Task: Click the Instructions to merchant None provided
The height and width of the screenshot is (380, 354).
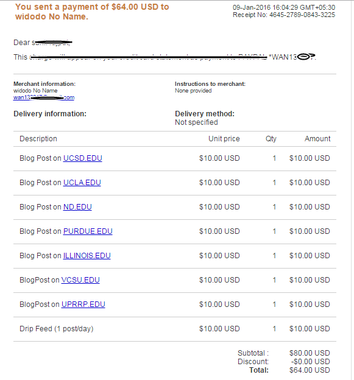Action: click(x=193, y=91)
